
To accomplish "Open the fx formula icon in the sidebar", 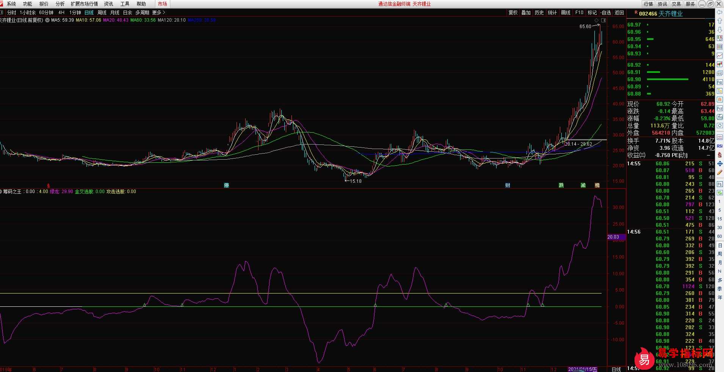I will [x=719, y=117].
